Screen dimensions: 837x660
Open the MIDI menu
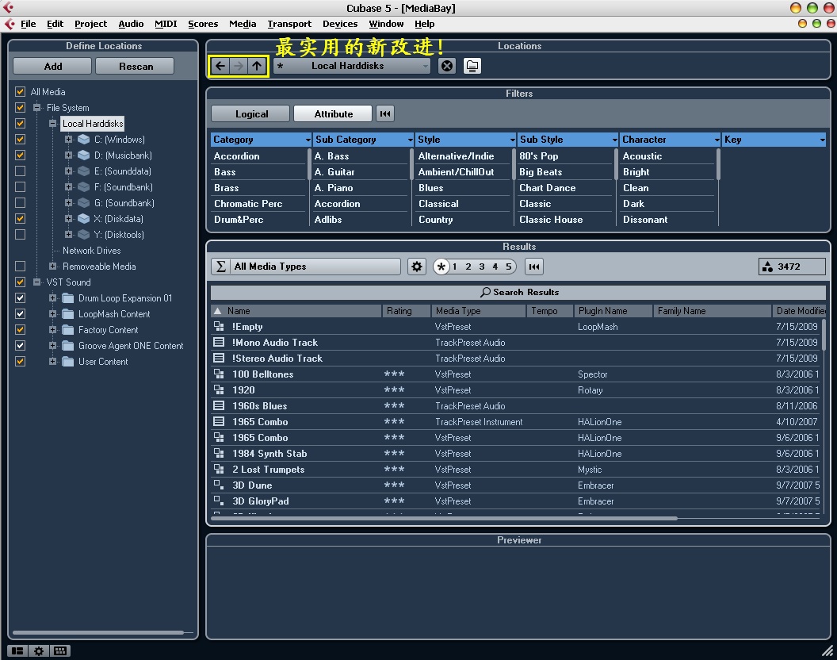point(166,24)
